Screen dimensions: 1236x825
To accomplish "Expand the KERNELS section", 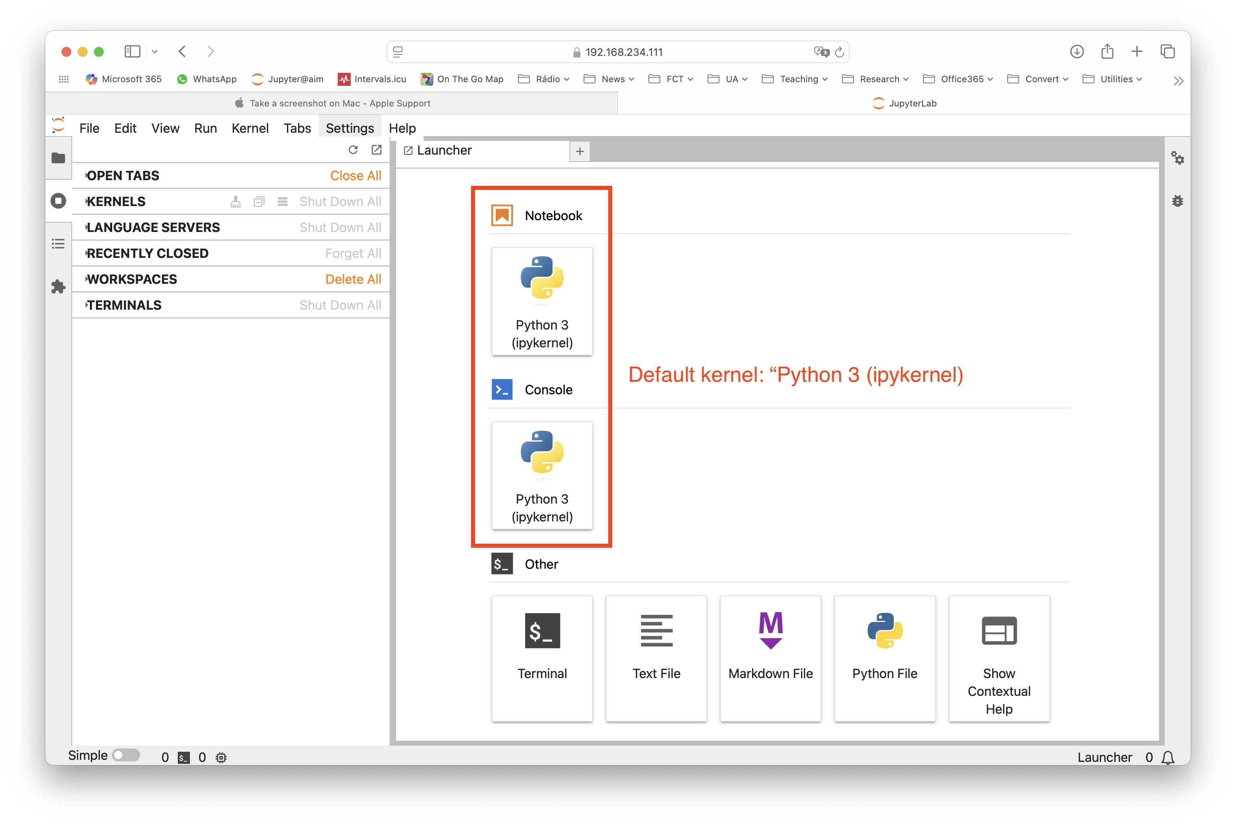I will tap(116, 202).
